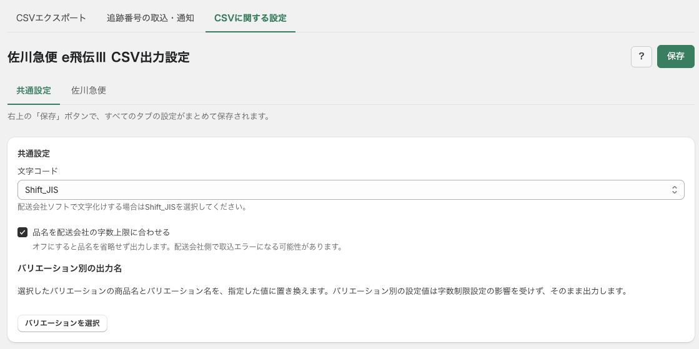Click the Shift_JIS文字化け hint text

[132, 207]
